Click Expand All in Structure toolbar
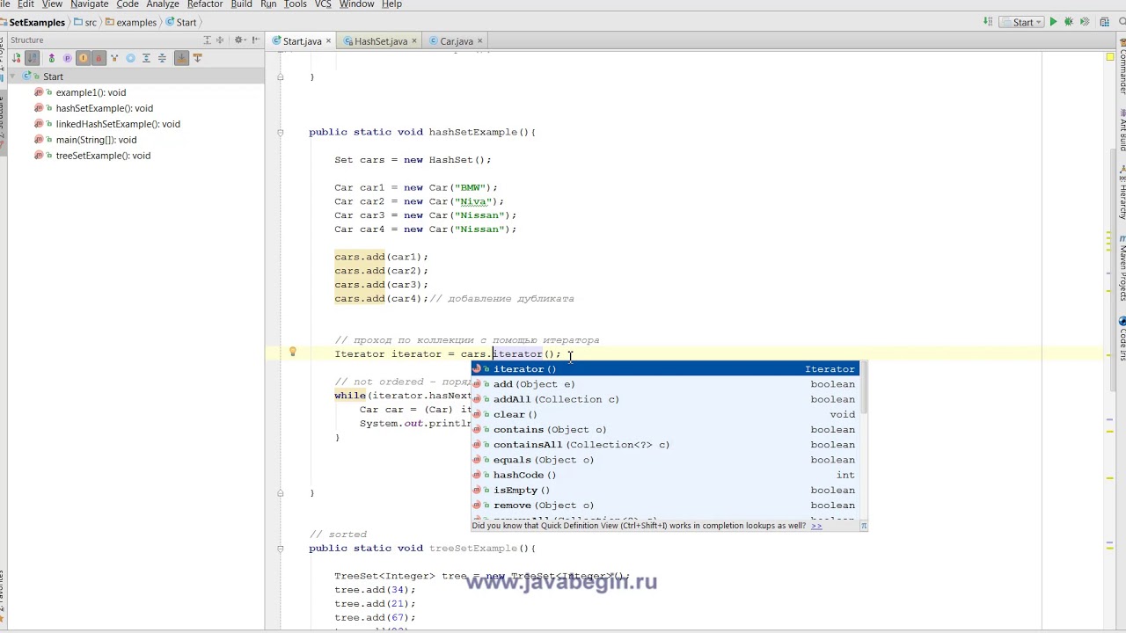This screenshot has width=1126, height=633. coord(146,58)
